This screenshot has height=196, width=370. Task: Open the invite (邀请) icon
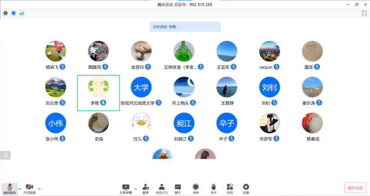pyautogui.click(x=146, y=187)
